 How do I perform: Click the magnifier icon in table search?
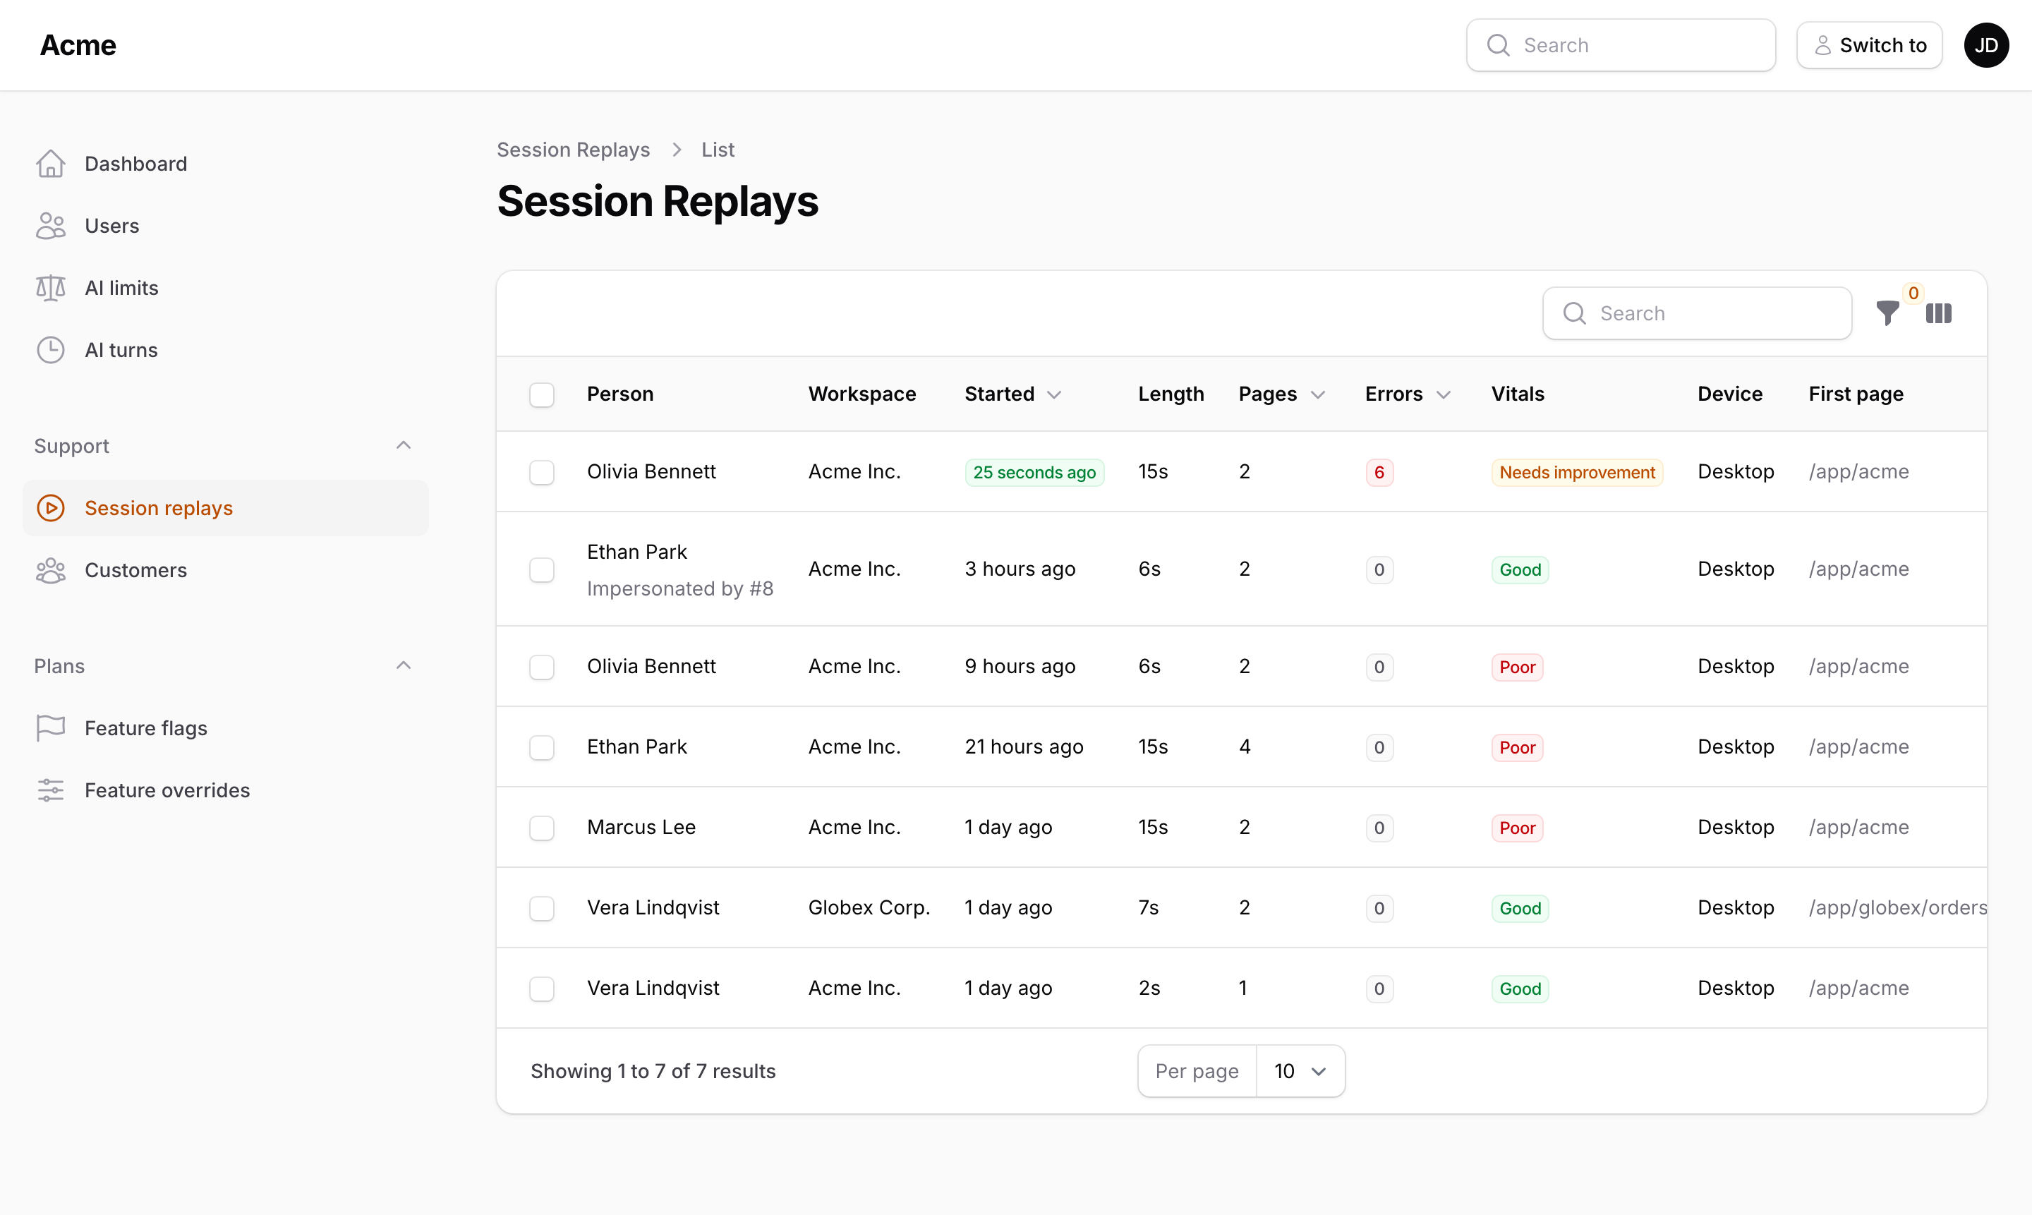[1574, 313]
